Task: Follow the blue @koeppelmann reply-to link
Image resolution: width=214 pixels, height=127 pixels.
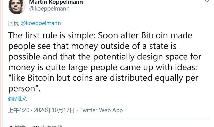Action: (x=40, y=23)
